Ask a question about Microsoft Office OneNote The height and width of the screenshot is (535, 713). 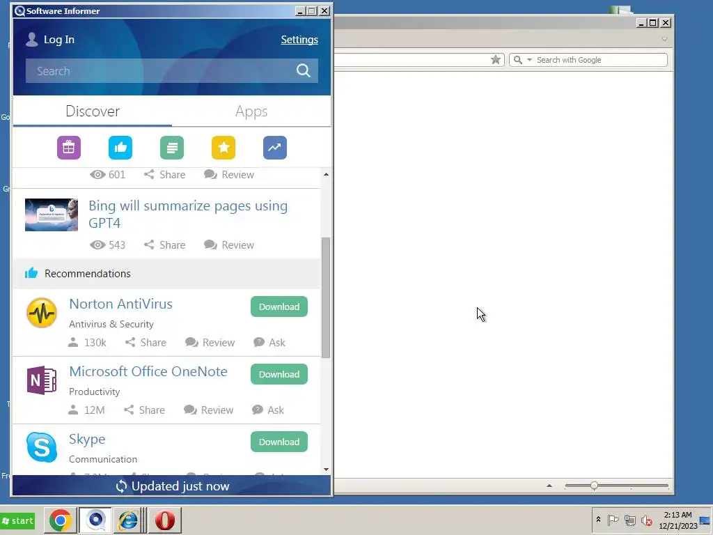[x=268, y=410]
